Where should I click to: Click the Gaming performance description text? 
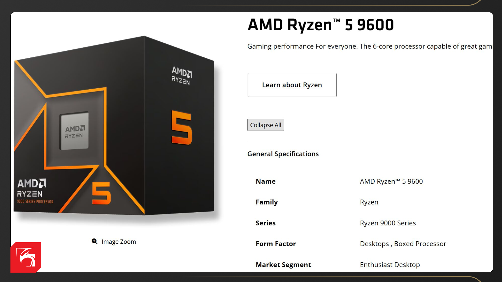pos(369,46)
